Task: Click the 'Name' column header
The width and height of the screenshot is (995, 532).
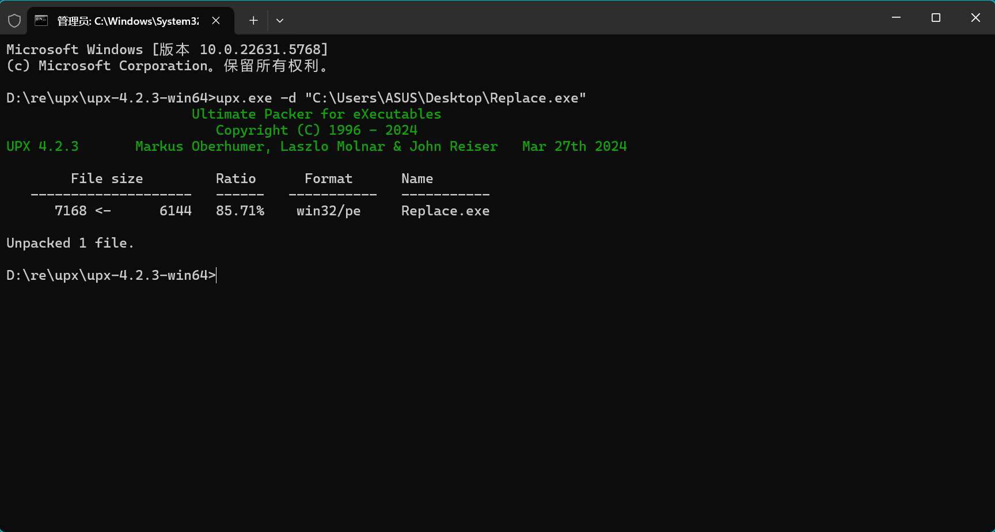Action: (x=417, y=178)
